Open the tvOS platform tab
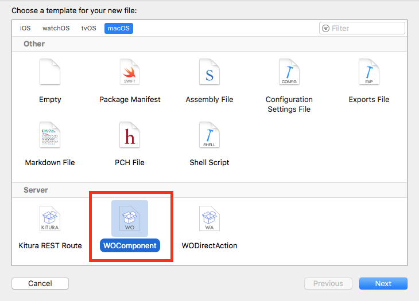Viewport: 419px width, 301px height. [x=89, y=28]
